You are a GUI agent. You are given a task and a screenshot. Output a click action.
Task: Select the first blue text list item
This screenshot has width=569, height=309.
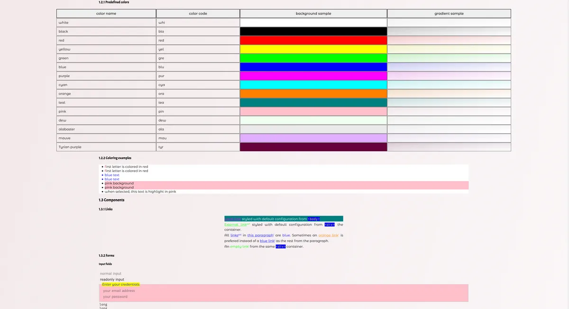(112, 175)
